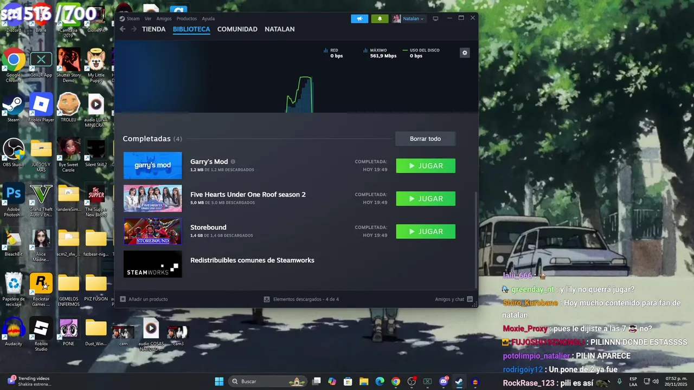The width and height of the screenshot is (694, 390).
Task: Click Redistribuibles comunes de Steamworks text
Action: pos(252,260)
